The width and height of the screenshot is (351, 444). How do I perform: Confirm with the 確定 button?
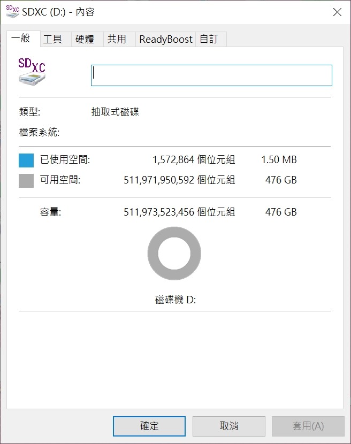[149, 426]
